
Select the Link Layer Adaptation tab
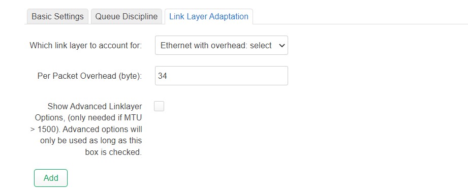209,16
